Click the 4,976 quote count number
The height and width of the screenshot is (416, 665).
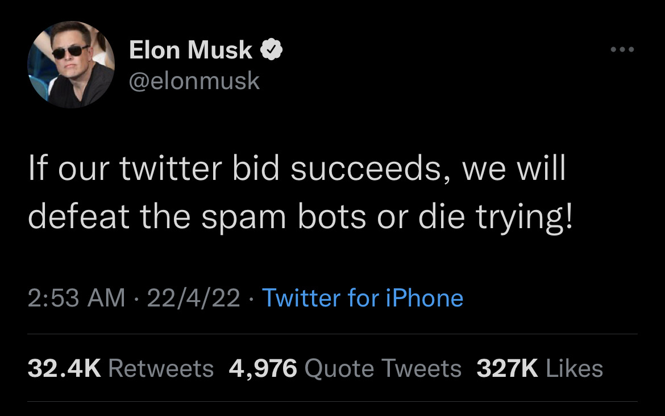click(x=263, y=369)
